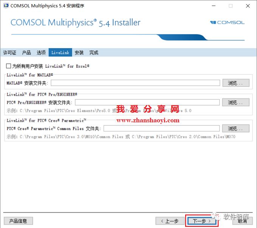The image size is (257, 228).
Task: Click the PTC Pro/ENGINEER installation folder field
Action: 147,102
